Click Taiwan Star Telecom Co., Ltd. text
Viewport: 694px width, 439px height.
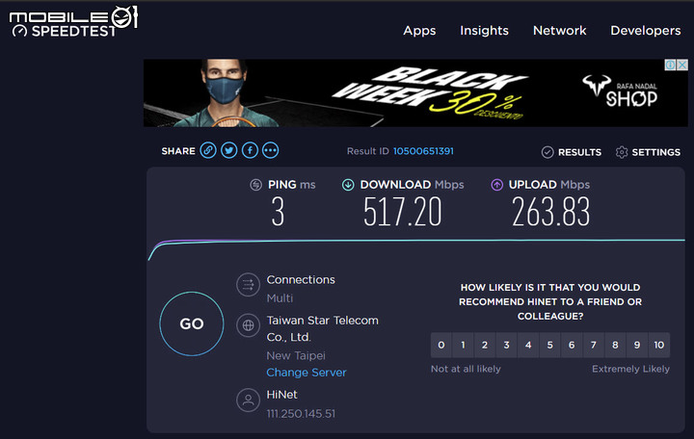pyautogui.click(x=322, y=328)
